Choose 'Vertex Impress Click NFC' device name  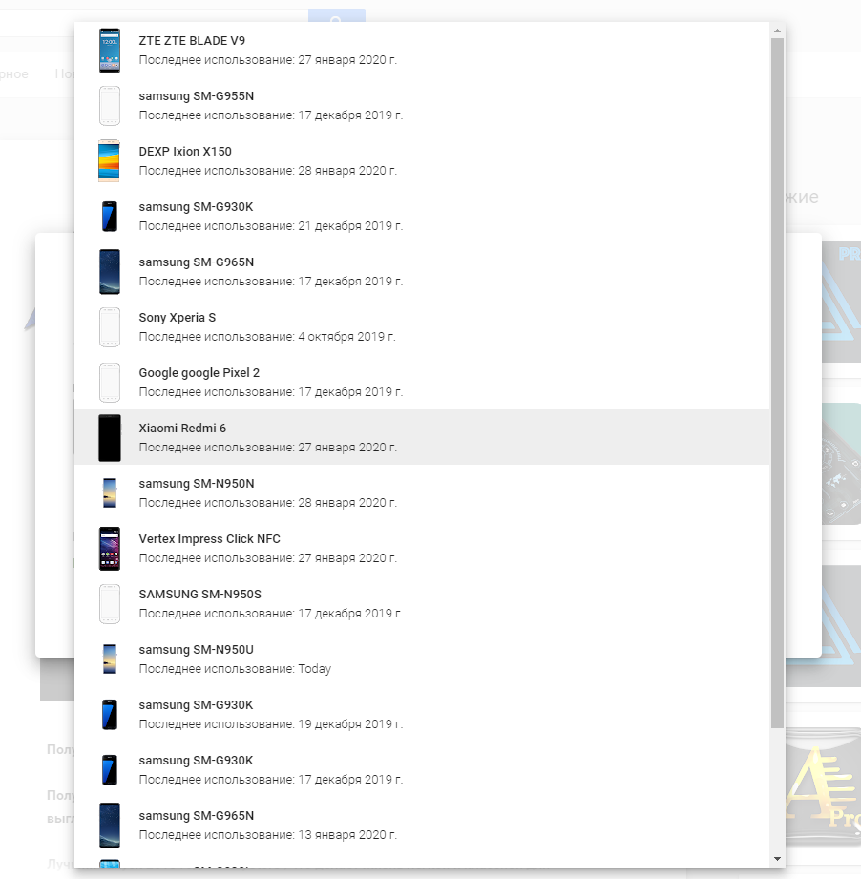point(209,539)
